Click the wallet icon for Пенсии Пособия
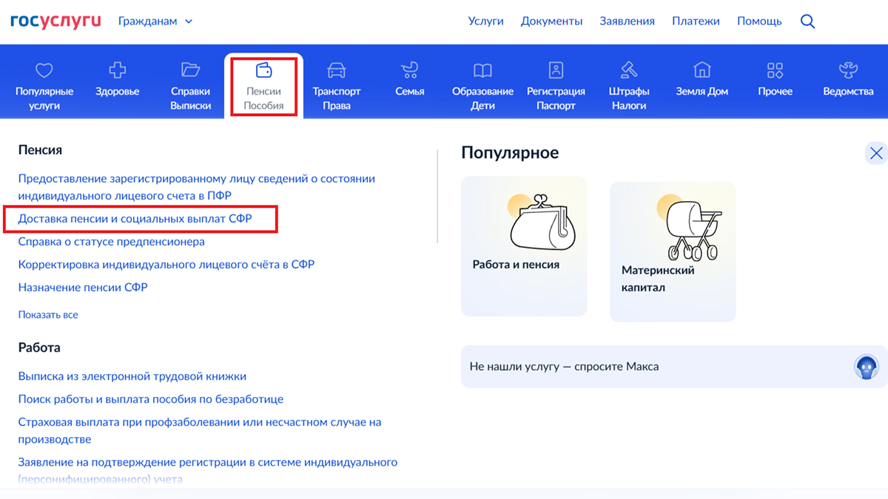Viewport: 888px width, 499px height. point(264,70)
